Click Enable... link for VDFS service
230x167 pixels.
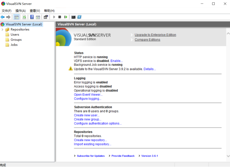[116, 61]
